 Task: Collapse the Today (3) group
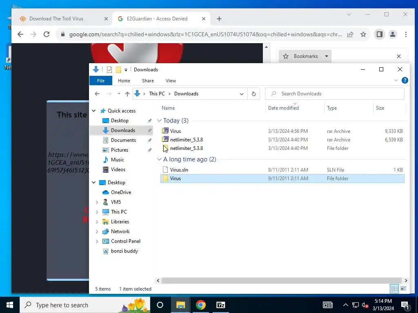tap(159, 121)
